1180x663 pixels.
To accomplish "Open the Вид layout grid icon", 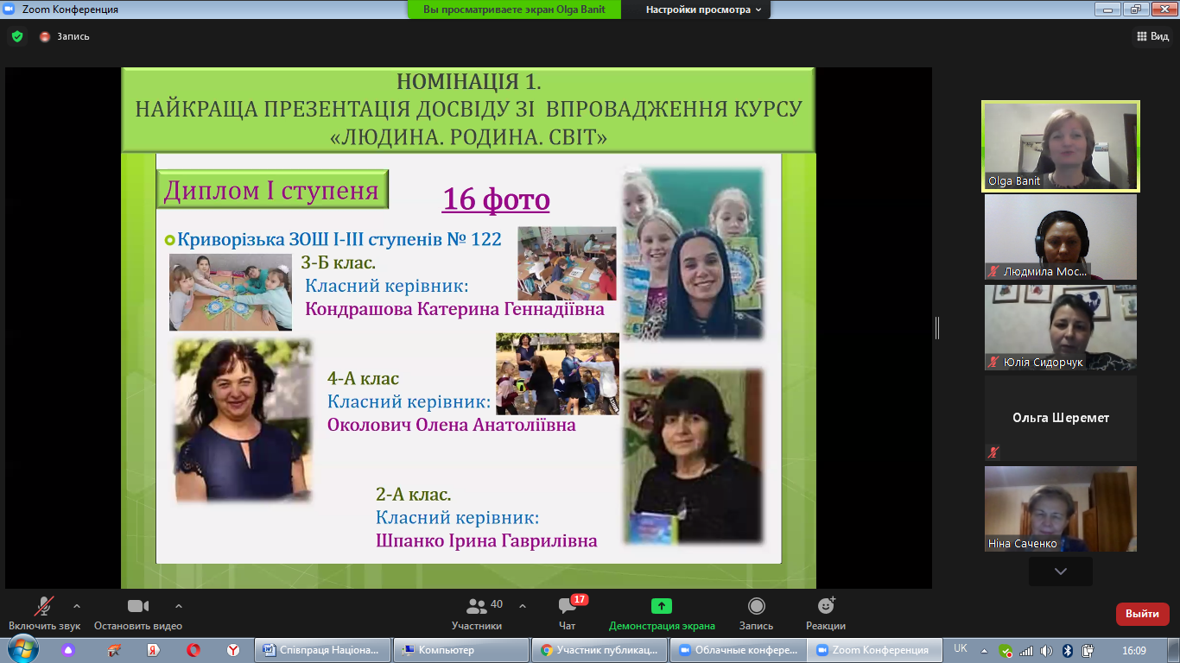I will (1141, 36).
